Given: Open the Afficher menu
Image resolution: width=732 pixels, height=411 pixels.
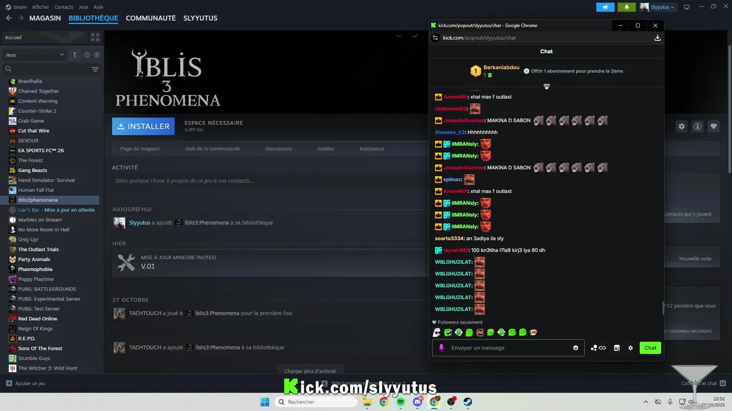Looking at the screenshot, I should pyautogui.click(x=41, y=7).
